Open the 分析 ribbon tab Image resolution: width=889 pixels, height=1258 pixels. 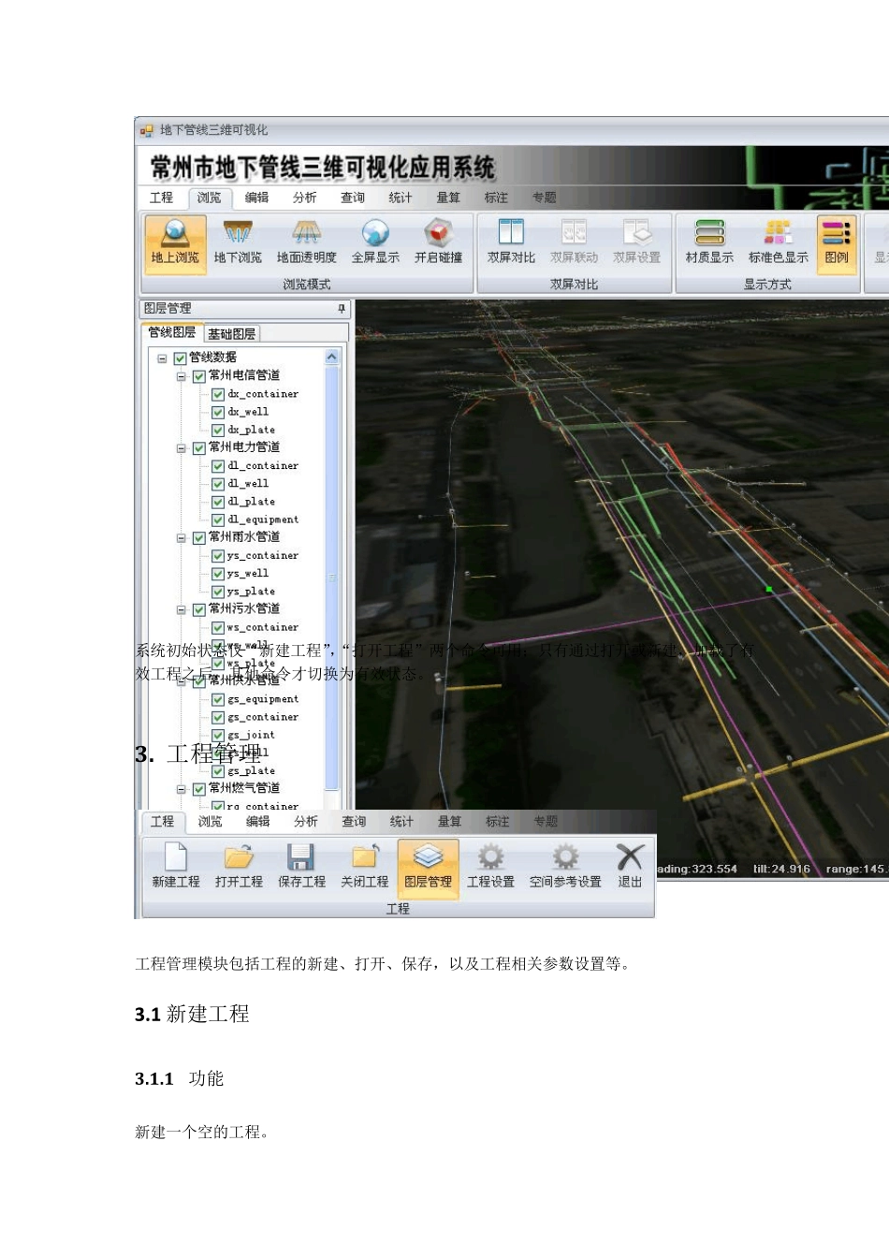(x=304, y=197)
